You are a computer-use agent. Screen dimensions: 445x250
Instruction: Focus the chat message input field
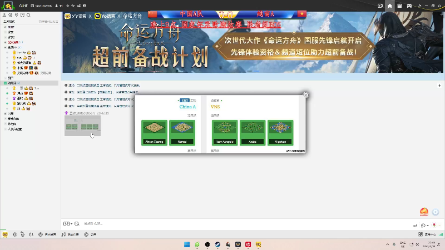pos(244,224)
